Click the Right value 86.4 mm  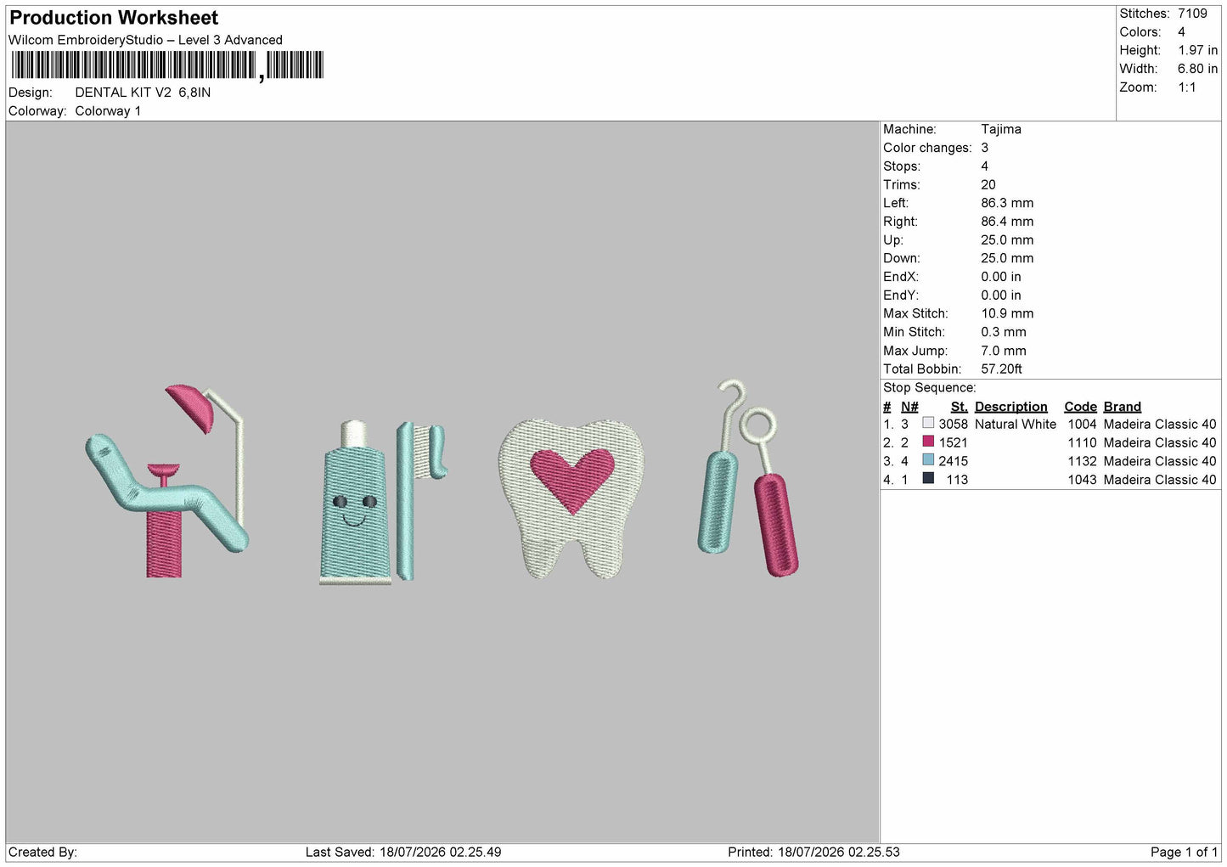[1007, 222]
